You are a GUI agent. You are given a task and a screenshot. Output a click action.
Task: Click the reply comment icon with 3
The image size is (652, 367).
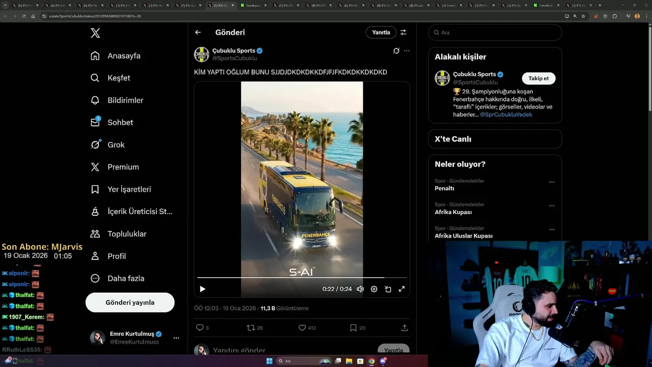(202, 328)
